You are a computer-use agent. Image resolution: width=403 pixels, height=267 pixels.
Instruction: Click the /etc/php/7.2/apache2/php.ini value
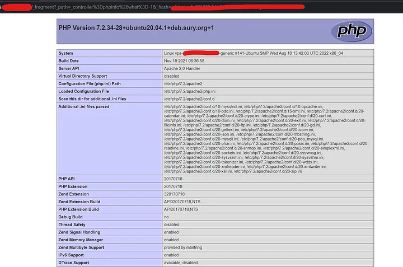pos(190,91)
